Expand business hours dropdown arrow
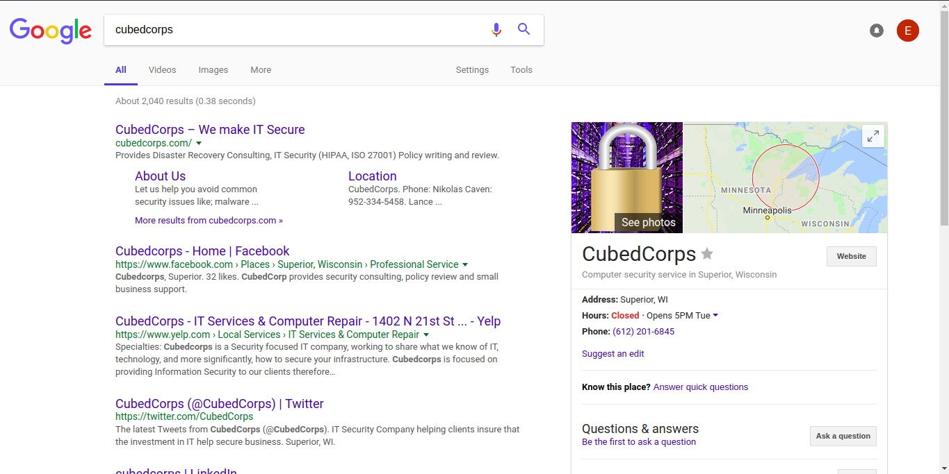The image size is (949, 474). click(715, 316)
